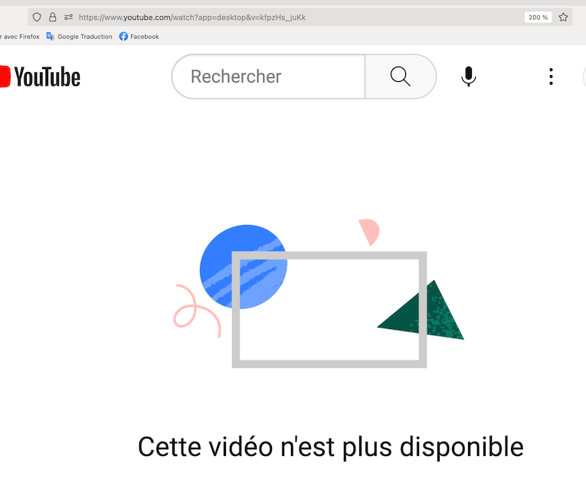Click 'Cette vidéo n'est plus disponible' heading
The width and height of the screenshot is (586, 489).
pos(331,446)
